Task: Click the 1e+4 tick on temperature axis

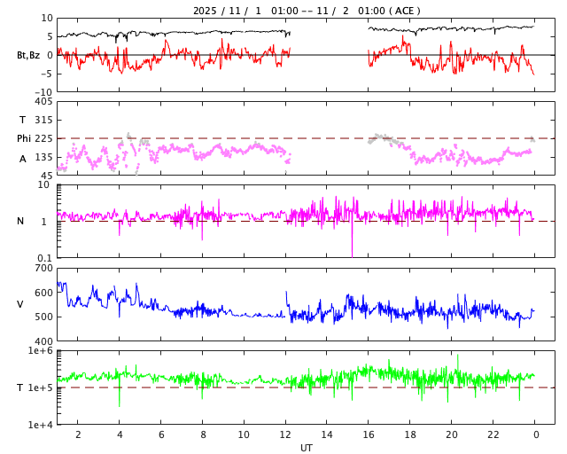Action: point(40,425)
